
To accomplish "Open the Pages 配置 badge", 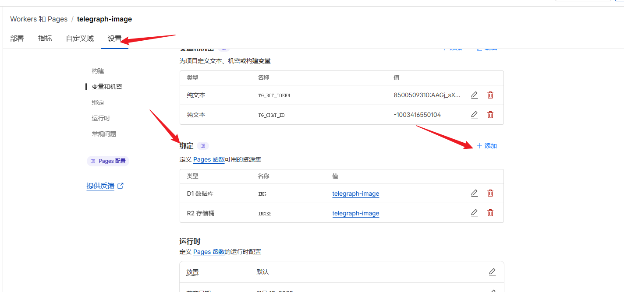I will tap(108, 161).
